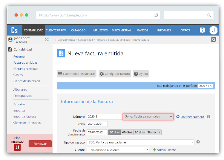Viewport: 224px width, 160px height.
Task: Click the Contabilidad document icon in sidebar
Action: 10,49
